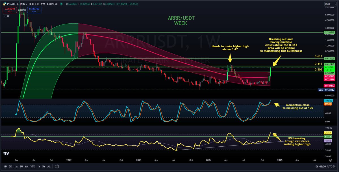The width and height of the screenshot is (339, 172).
Task: Select the 5Y time range
Action: [x=43, y=166]
